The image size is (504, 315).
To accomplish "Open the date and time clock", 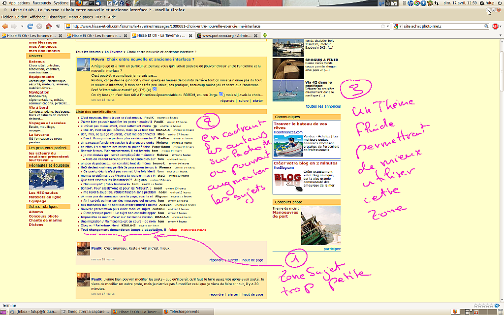I will point(460,3).
